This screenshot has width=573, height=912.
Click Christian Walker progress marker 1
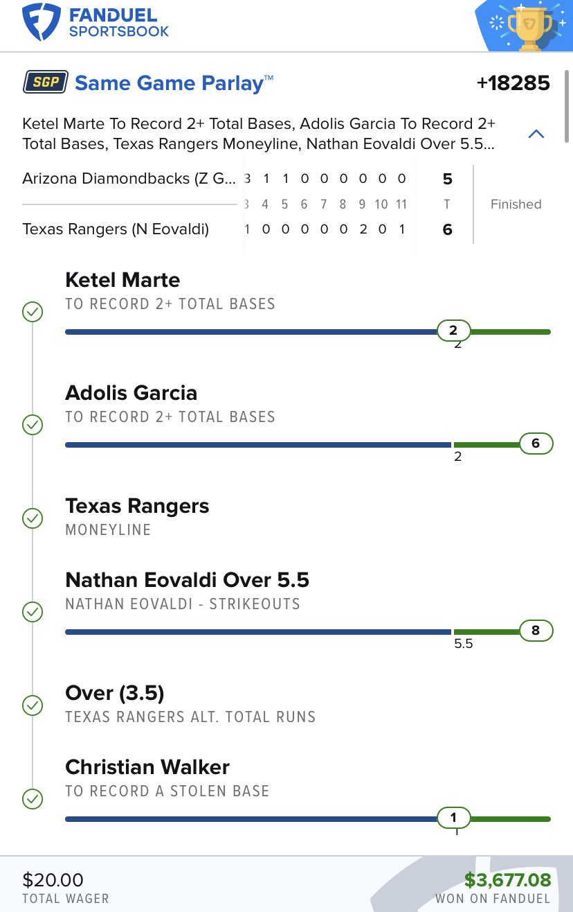[x=453, y=818]
